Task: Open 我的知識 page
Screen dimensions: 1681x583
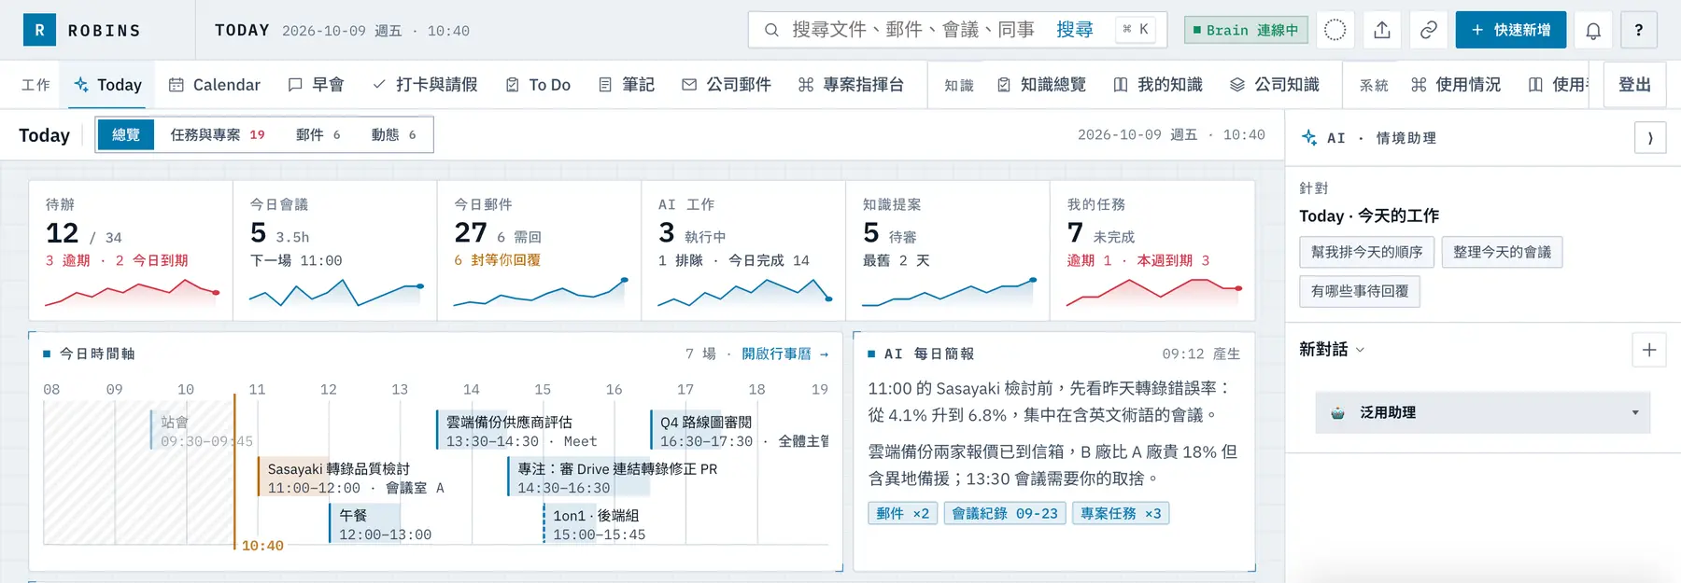Action: [x=1158, y=85]
